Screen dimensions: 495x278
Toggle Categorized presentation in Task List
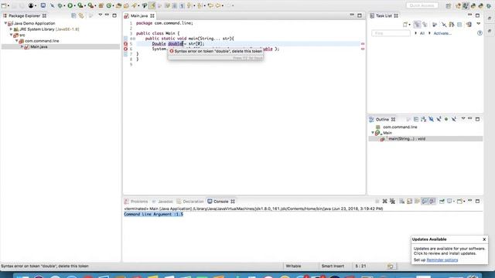point(418,24)
